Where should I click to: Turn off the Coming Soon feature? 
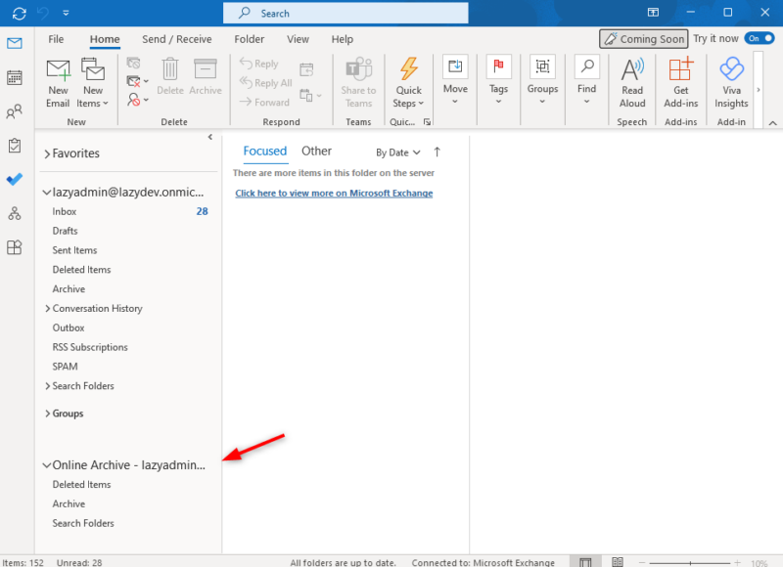click(760, 39)
